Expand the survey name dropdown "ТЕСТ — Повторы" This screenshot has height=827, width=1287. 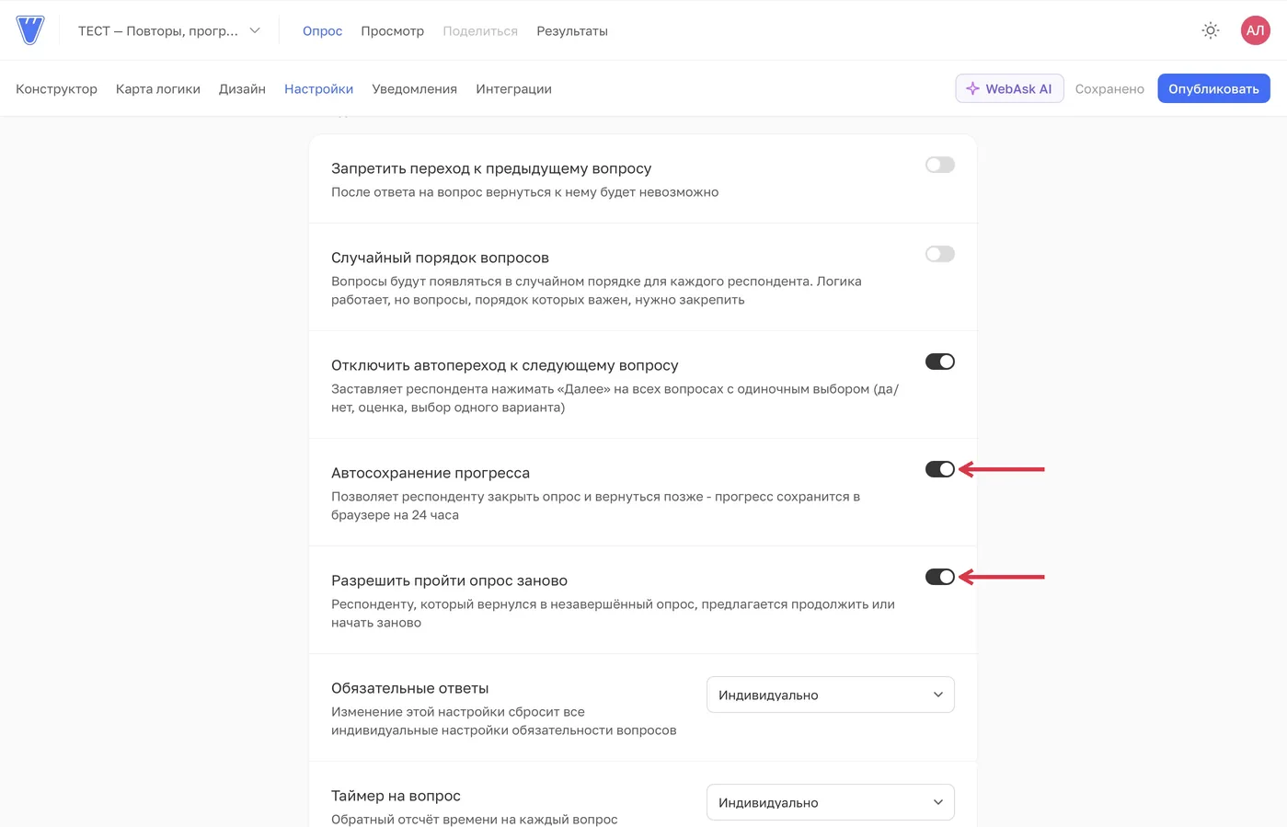pyautogui.click(x=169, y=30)
